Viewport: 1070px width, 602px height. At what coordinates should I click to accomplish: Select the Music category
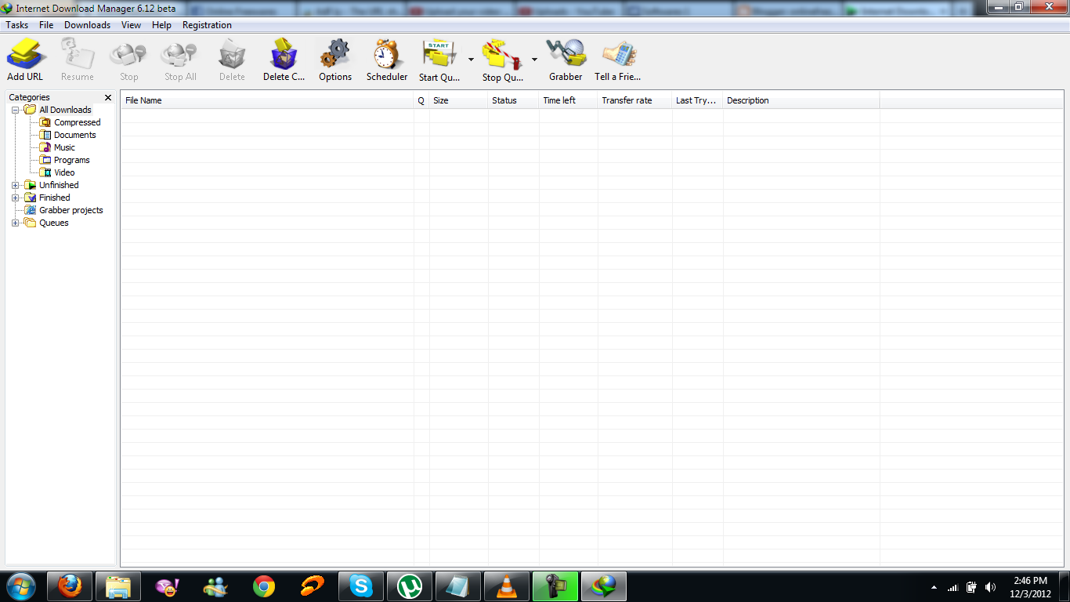[64, 147]
